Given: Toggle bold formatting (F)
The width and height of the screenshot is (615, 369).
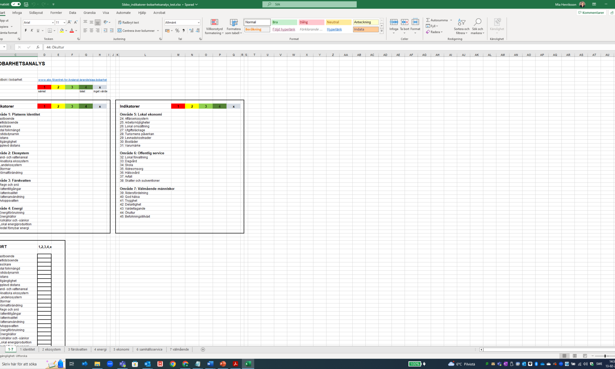Looking at the screenshot, I should [x=26, y=30].
